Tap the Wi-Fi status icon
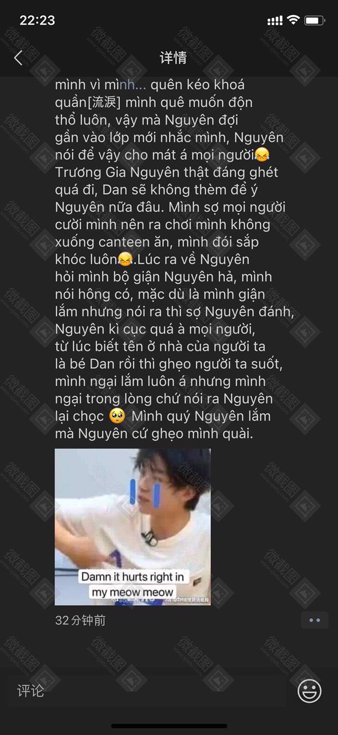The width and height of the screenshot is (338, 735). [293, 20]
